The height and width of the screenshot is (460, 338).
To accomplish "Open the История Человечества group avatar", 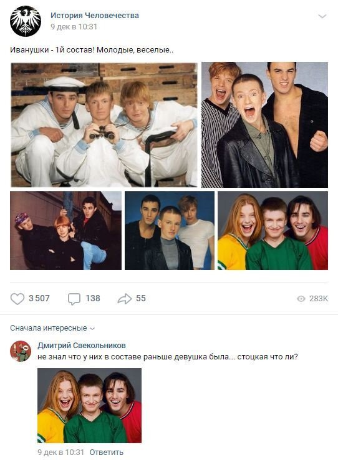I will click(x=26, y=21).
